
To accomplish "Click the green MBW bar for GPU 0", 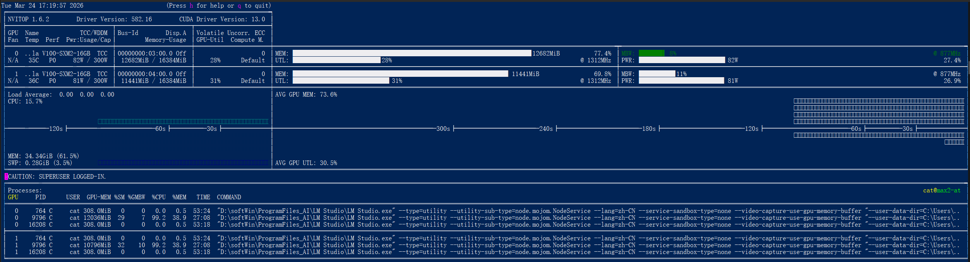I will pyautogui.click(x=651, y=53).
